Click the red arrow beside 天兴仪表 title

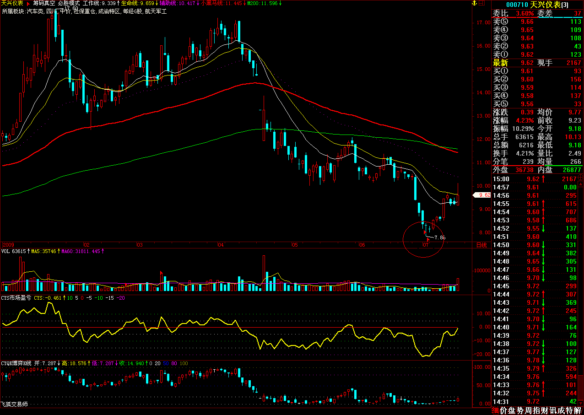click(x=28, y=3)
